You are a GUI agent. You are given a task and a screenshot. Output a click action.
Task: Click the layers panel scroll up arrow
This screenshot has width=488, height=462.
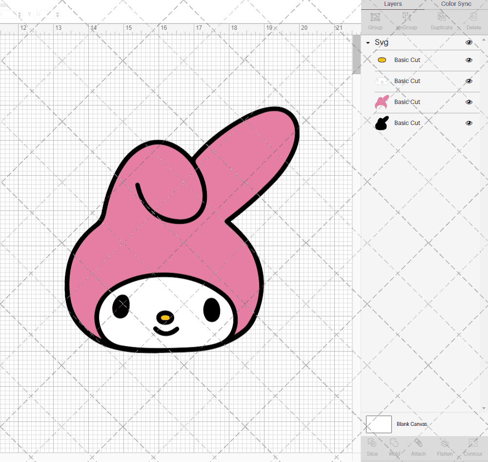click(484, 40)
